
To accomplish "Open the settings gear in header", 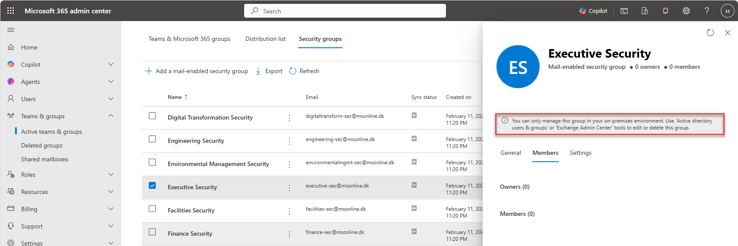I will click(686, 11).
